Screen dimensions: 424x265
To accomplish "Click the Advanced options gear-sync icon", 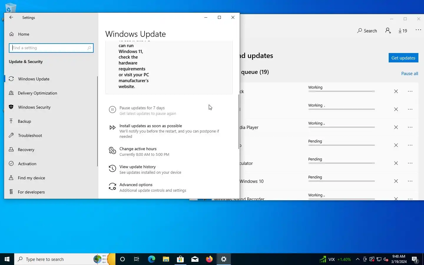I will 112,186.
